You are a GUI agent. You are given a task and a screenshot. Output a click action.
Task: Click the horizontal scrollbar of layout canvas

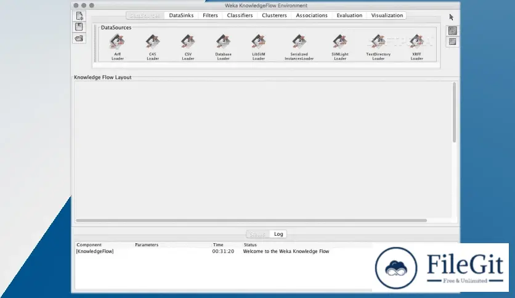click(x=251, y=220)
